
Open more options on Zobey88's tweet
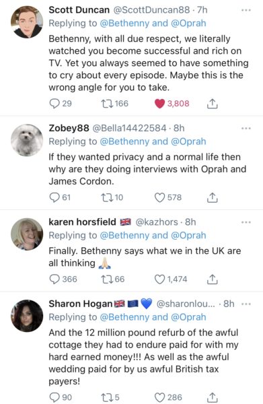point(246,129)
